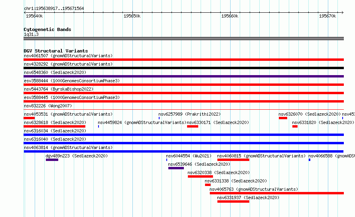Screen dimensions: 355x217
Task: Open the nsv6330171 (Sedlazeck2020) label
Action: 218,122
